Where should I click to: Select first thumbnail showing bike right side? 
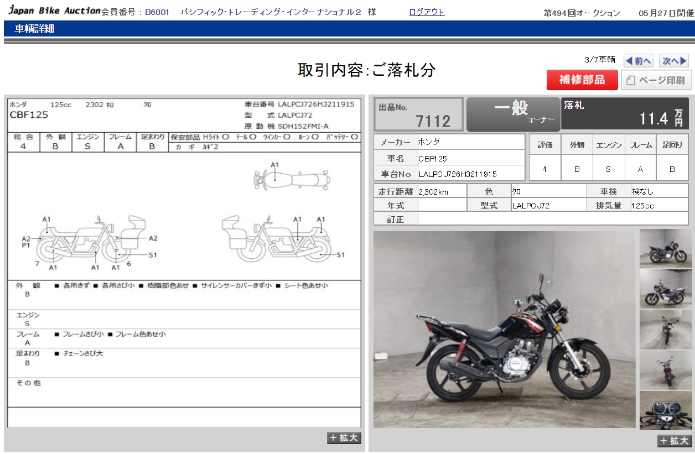665,248
